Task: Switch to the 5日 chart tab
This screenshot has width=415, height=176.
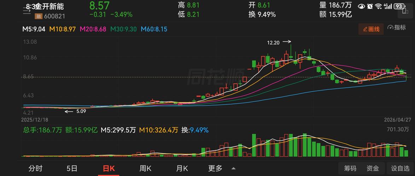Action: [x=72, y=168]
